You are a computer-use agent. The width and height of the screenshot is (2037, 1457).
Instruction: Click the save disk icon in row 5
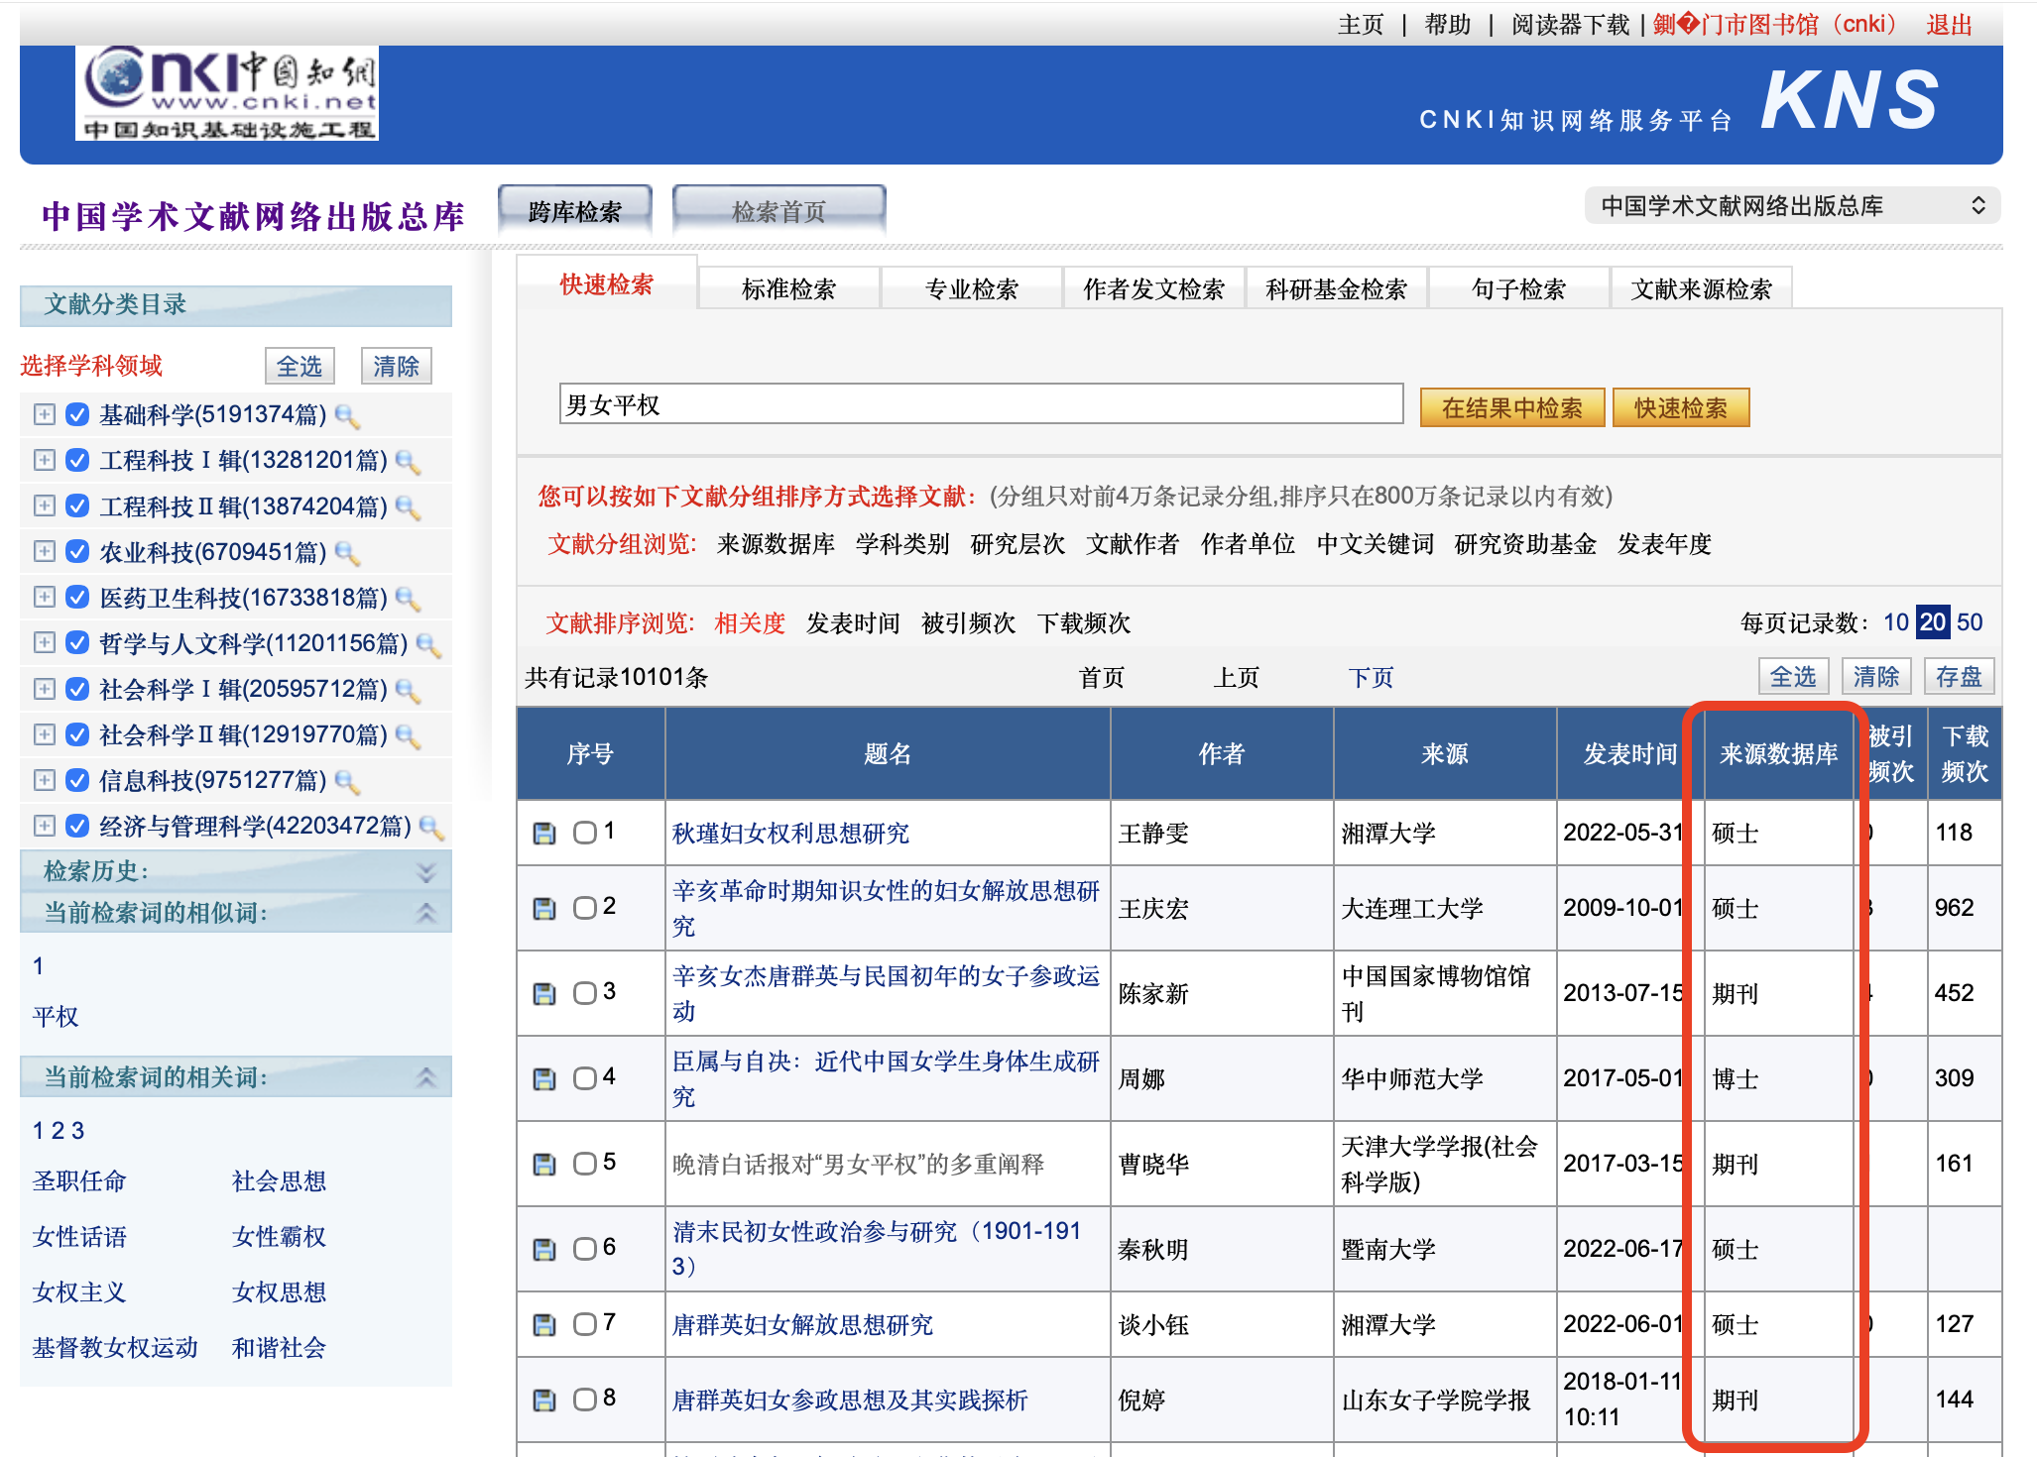(x=544, y=1165)
